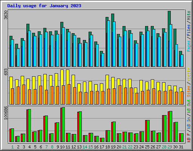Select day 1 on the x-axis

tap(12, 147)
